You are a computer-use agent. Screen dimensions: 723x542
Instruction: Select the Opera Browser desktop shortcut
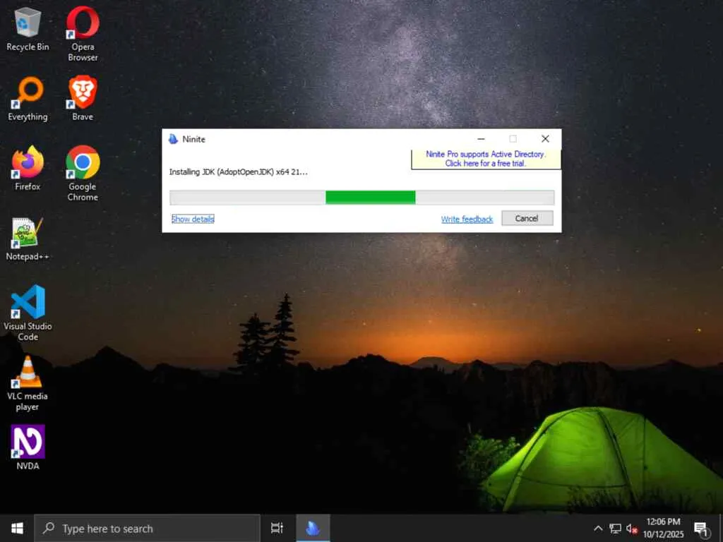click(x=83, y=33)
